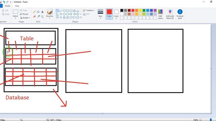Open the Outline dropdown

[x=89, y=10]
